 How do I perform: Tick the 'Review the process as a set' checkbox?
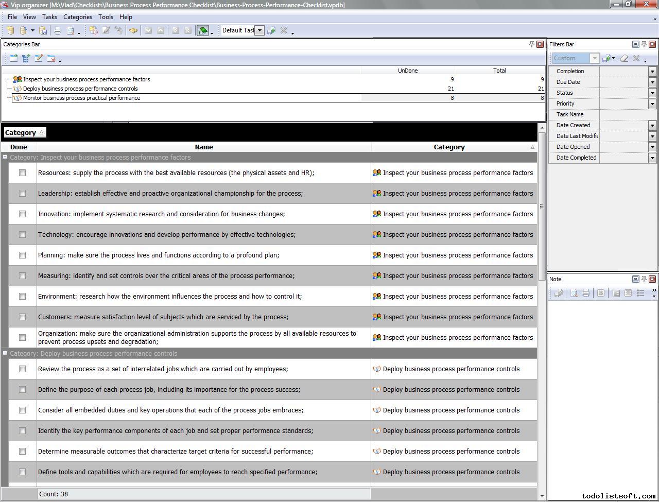pyautogui.click(x=22, y=369)
